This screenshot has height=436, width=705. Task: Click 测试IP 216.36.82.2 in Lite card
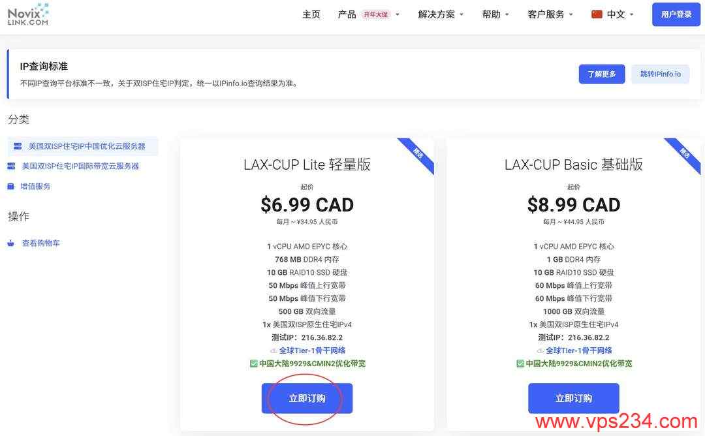[x=307, y=337]
